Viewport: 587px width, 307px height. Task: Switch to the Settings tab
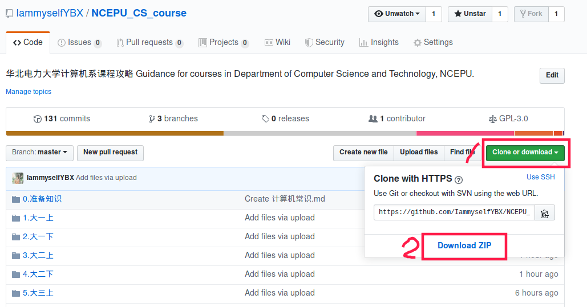click(x=433, y=43)
